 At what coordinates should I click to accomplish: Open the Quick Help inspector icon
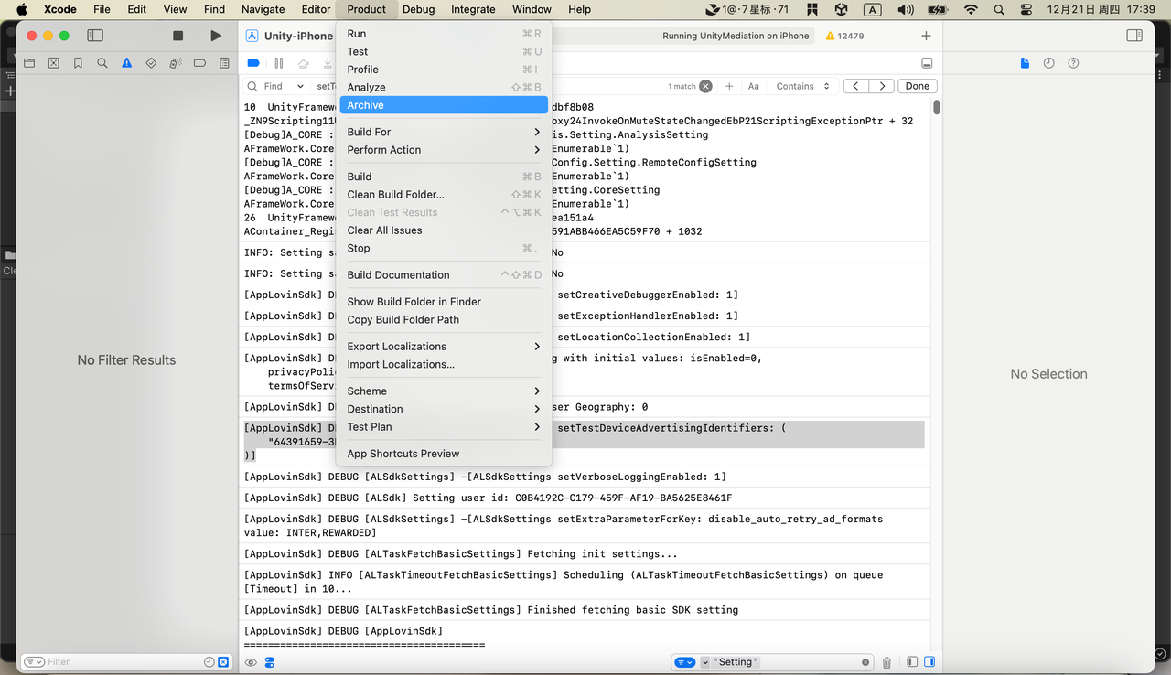coord(1074,63)
